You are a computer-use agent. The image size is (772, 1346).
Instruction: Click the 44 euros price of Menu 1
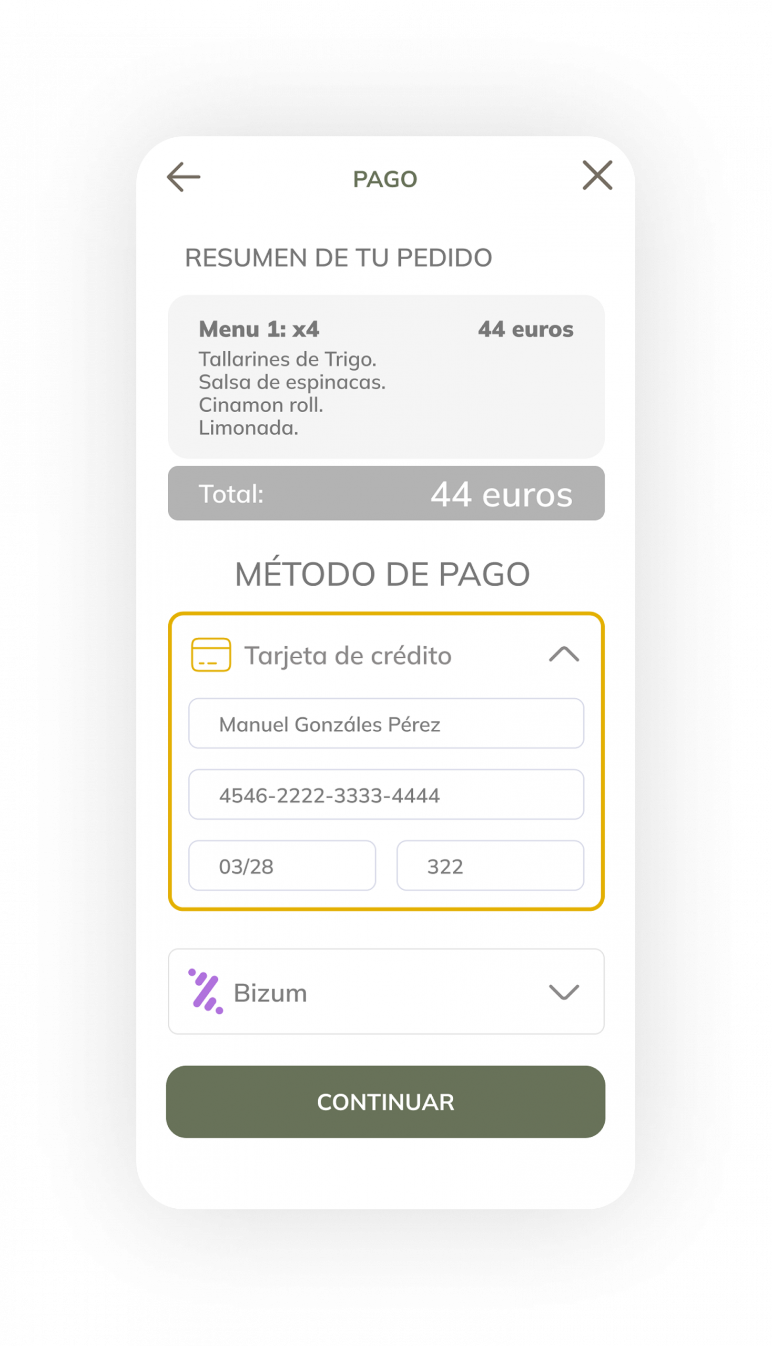tap(525, 329)
